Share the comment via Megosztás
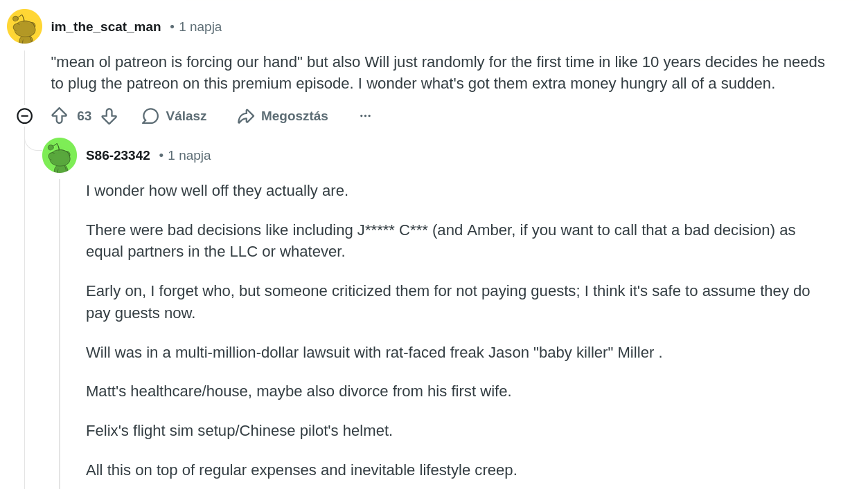The width and height of the screenshot is (859, 489). click(283, 116)
